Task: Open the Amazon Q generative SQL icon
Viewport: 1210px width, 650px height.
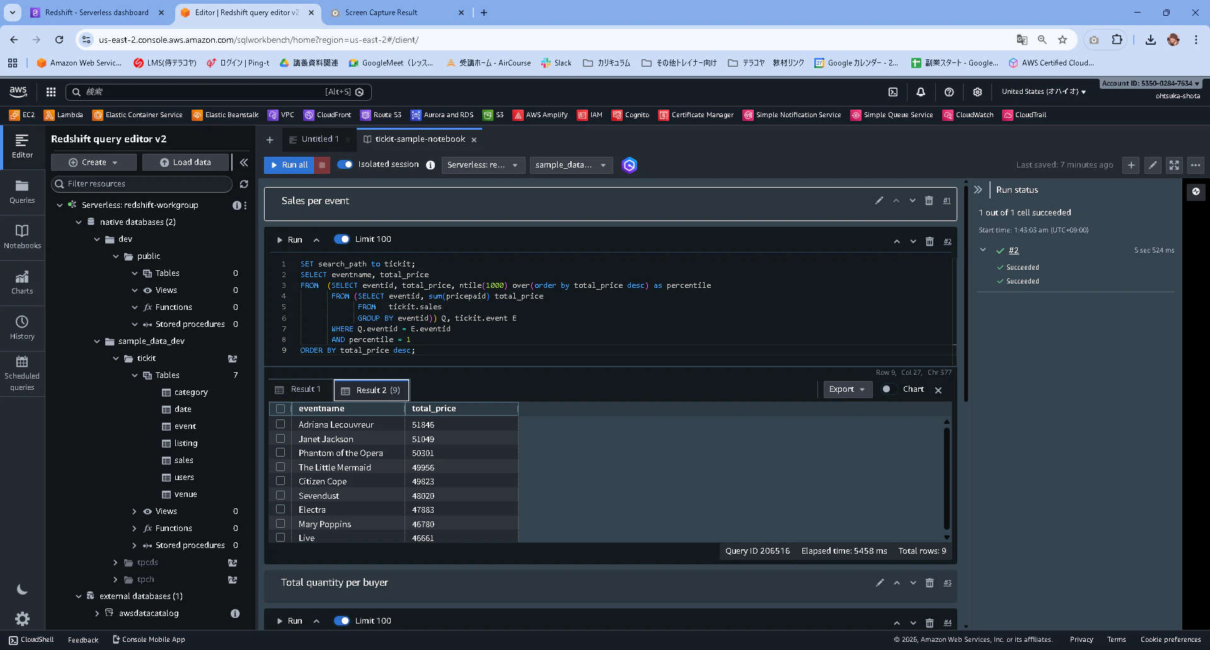Action: click(x=629, y=165)
